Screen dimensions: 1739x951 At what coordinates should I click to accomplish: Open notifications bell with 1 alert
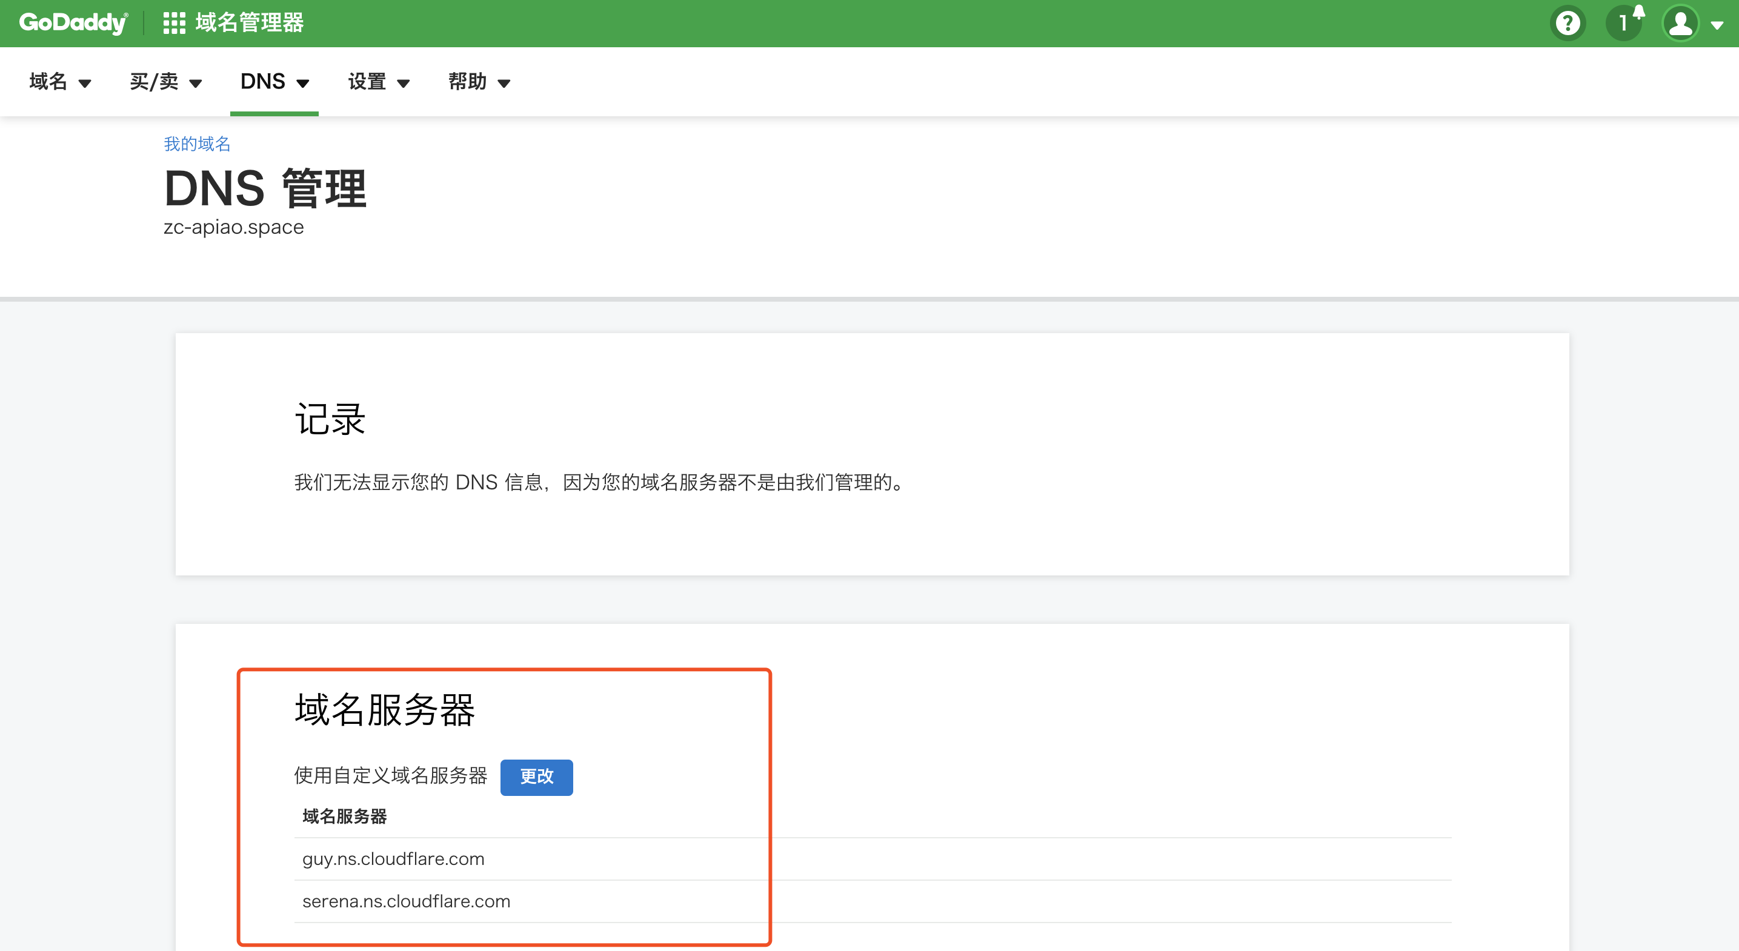1626,23
